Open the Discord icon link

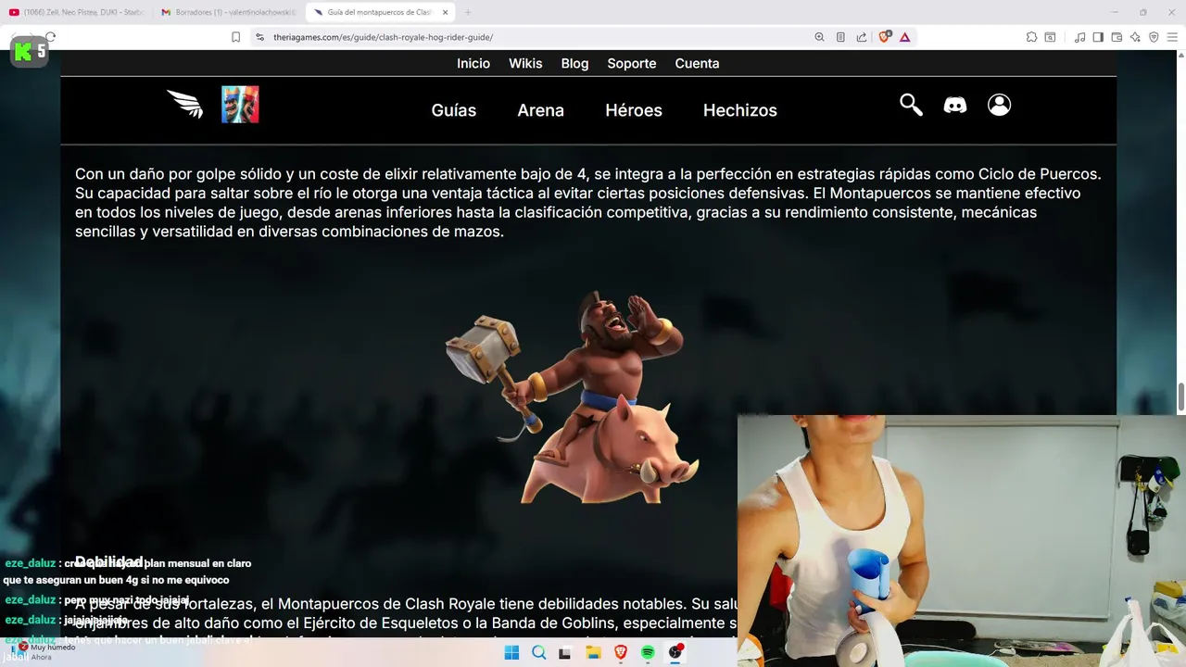coord(955,105)
